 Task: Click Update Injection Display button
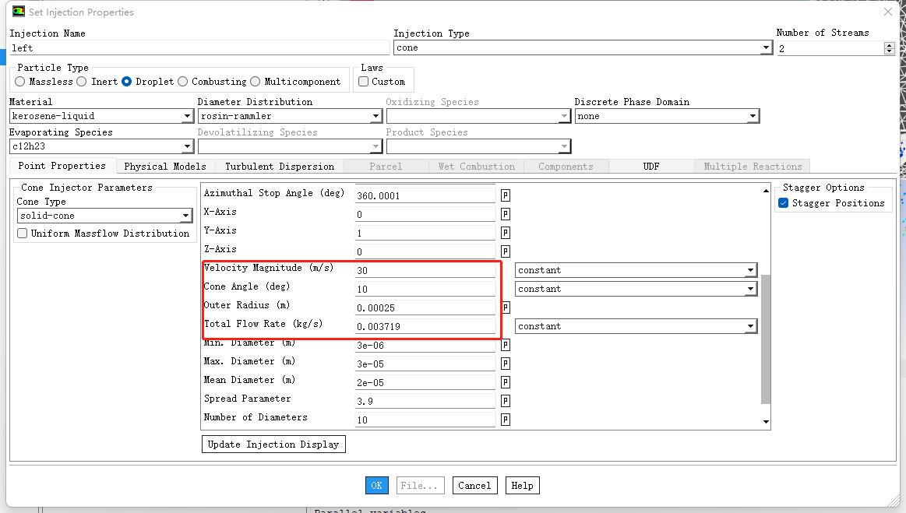point(273,444)
